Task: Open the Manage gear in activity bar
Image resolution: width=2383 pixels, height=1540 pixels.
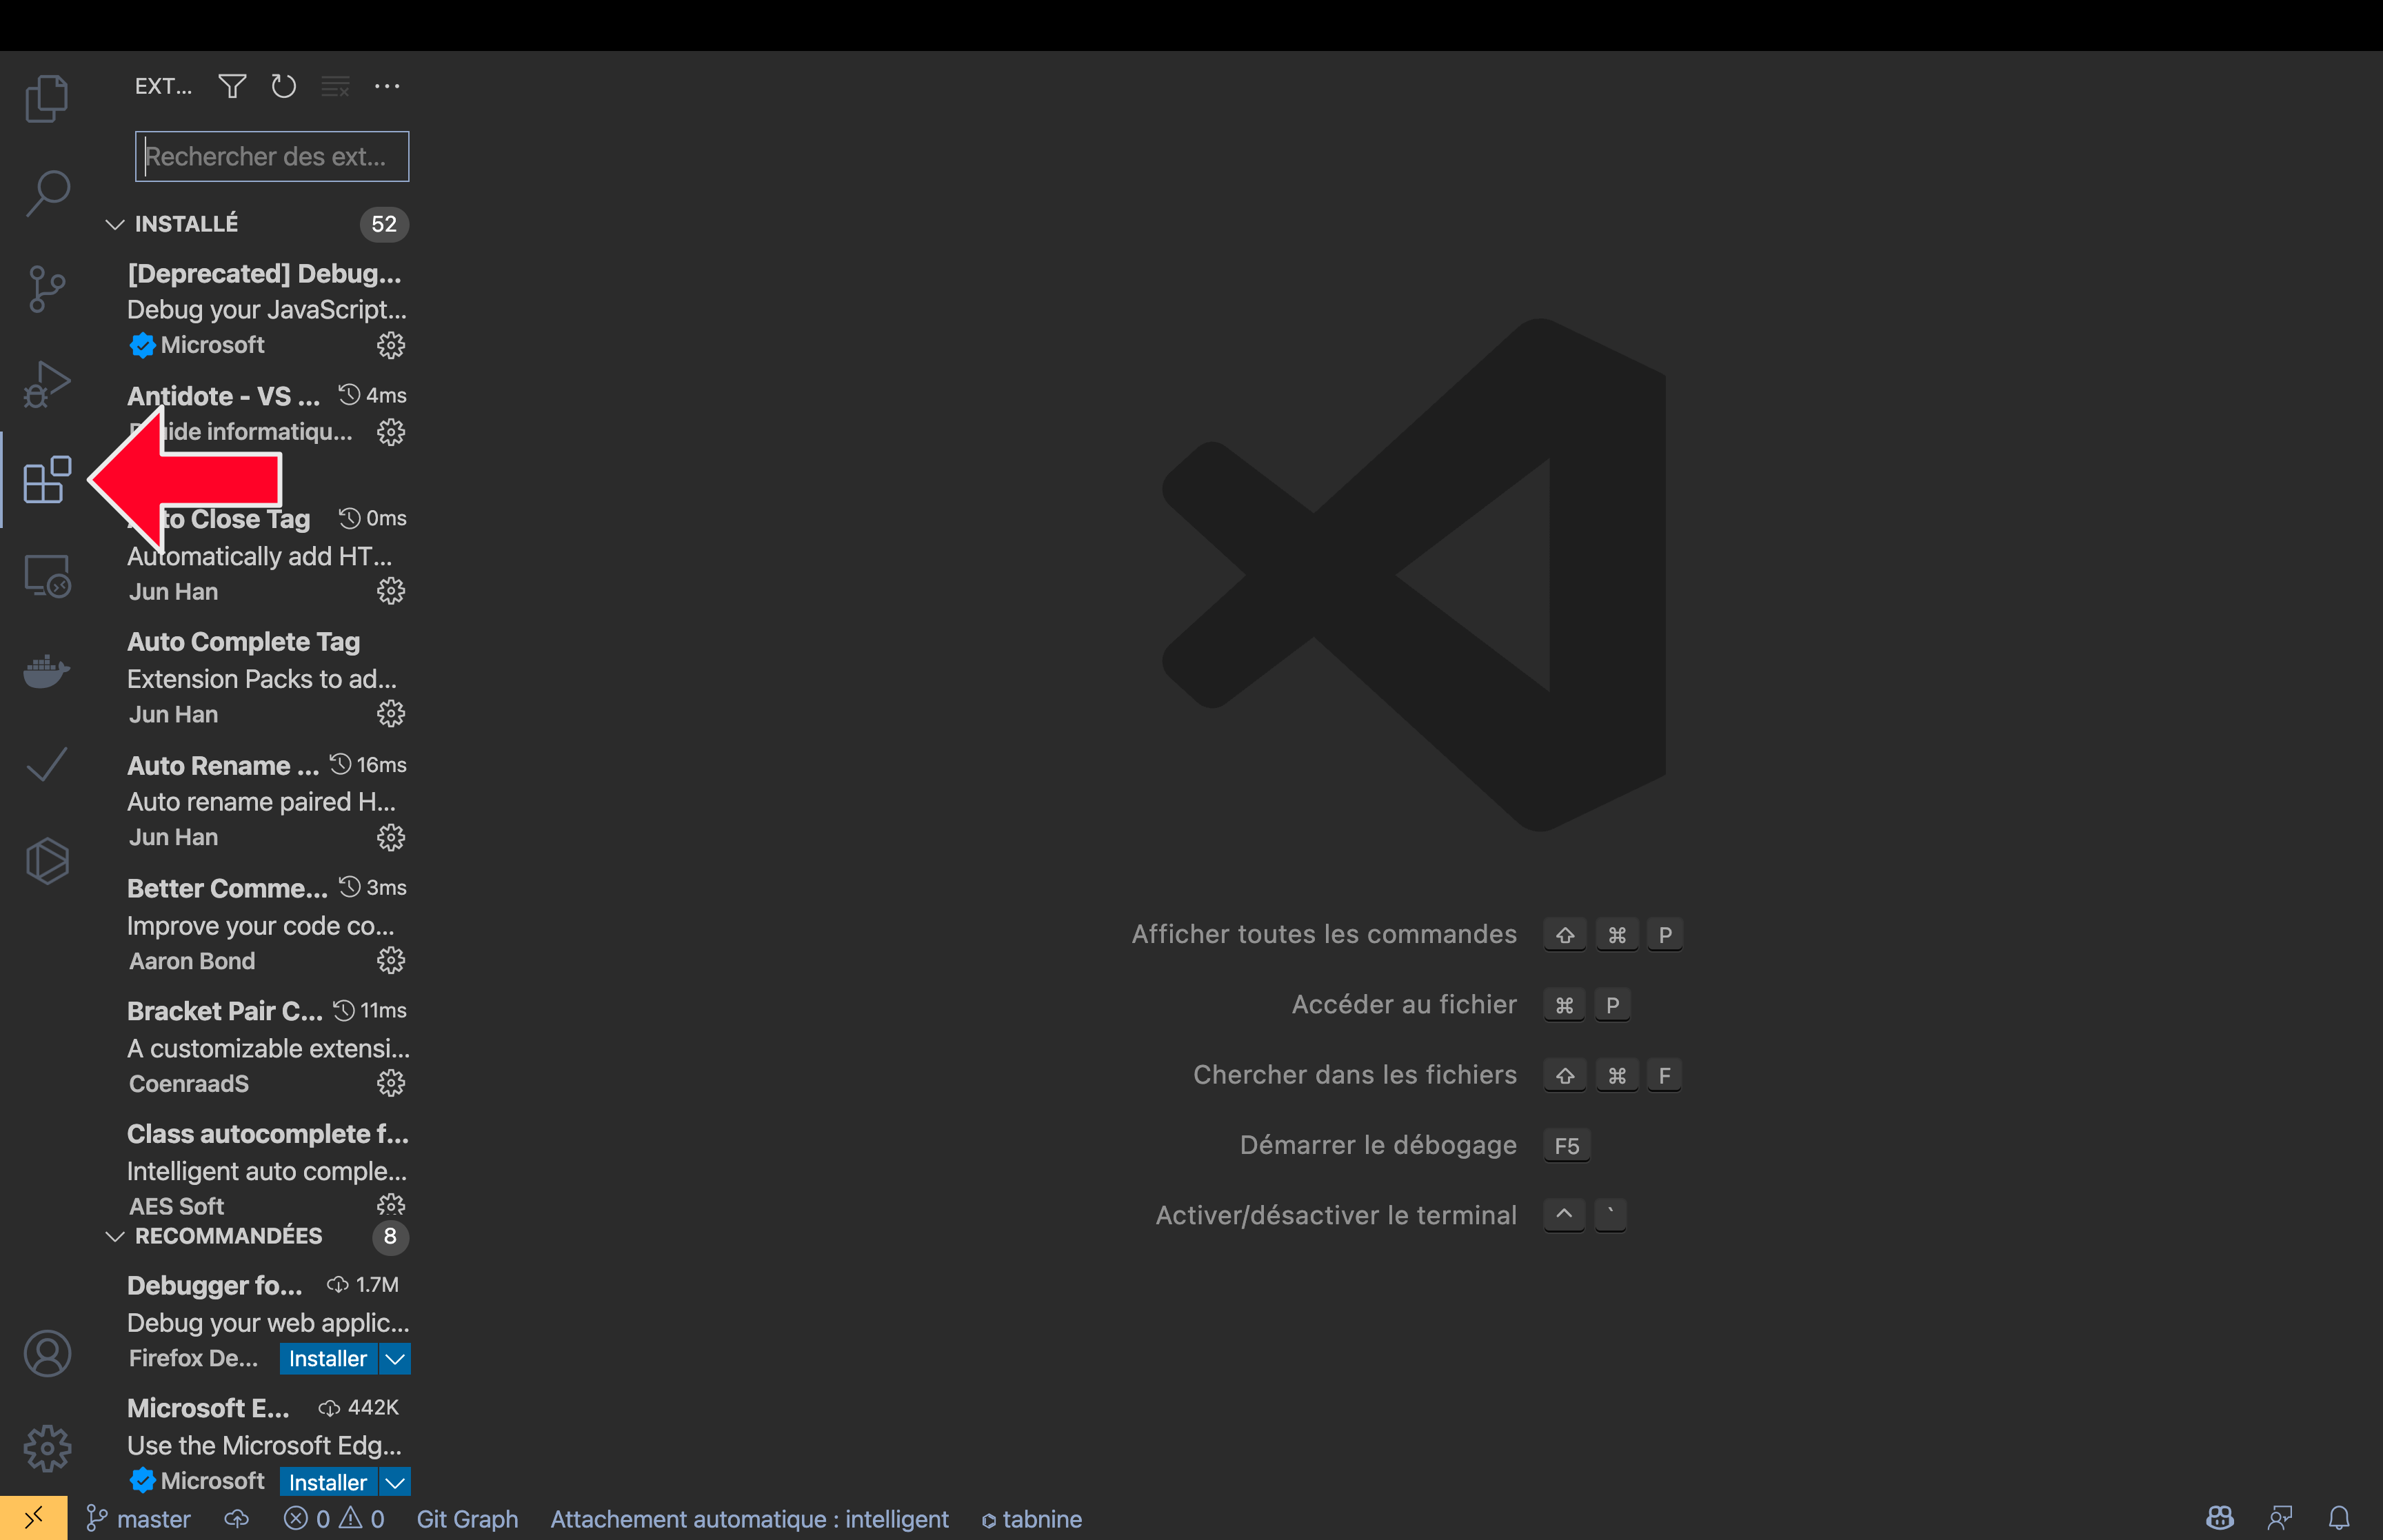Action: tap(47, 1448)
